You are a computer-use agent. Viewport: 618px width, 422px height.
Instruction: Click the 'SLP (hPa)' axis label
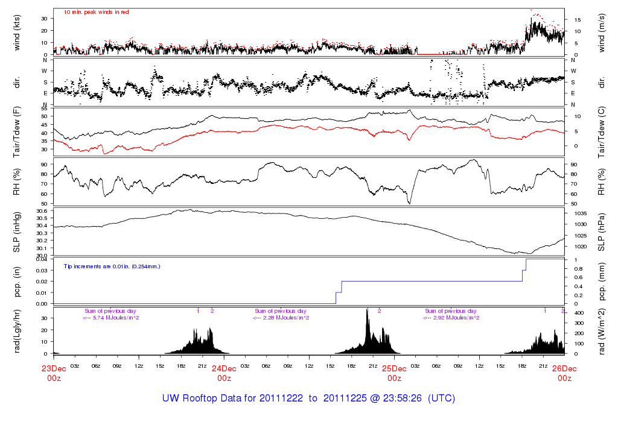point(601,232)
